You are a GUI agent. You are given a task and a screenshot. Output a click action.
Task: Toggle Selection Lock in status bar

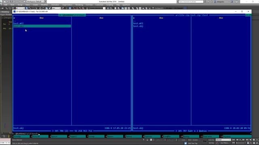(147, 140)
